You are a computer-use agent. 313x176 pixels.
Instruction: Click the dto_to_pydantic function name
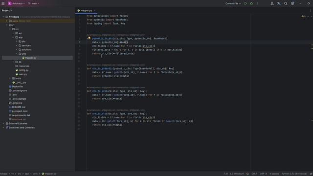[102, 68]
